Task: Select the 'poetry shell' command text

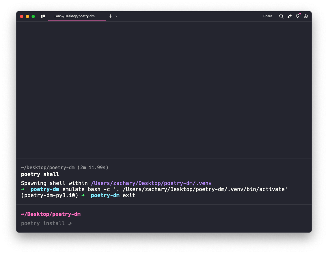Action: [40, 174]
